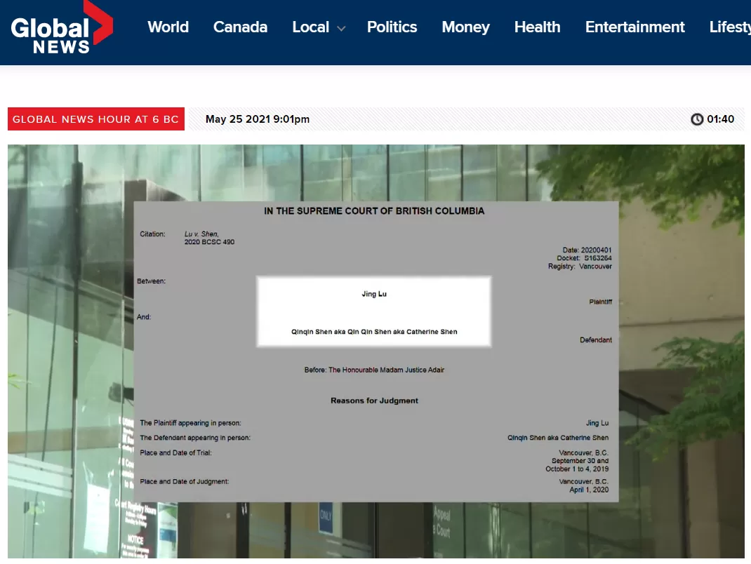Click the Supreme Court of British Columbia heading
751x564 pixels.
[374, 210]
